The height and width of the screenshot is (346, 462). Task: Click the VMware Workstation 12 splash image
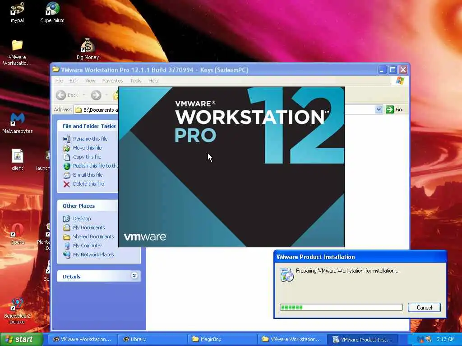coord(231,167)
